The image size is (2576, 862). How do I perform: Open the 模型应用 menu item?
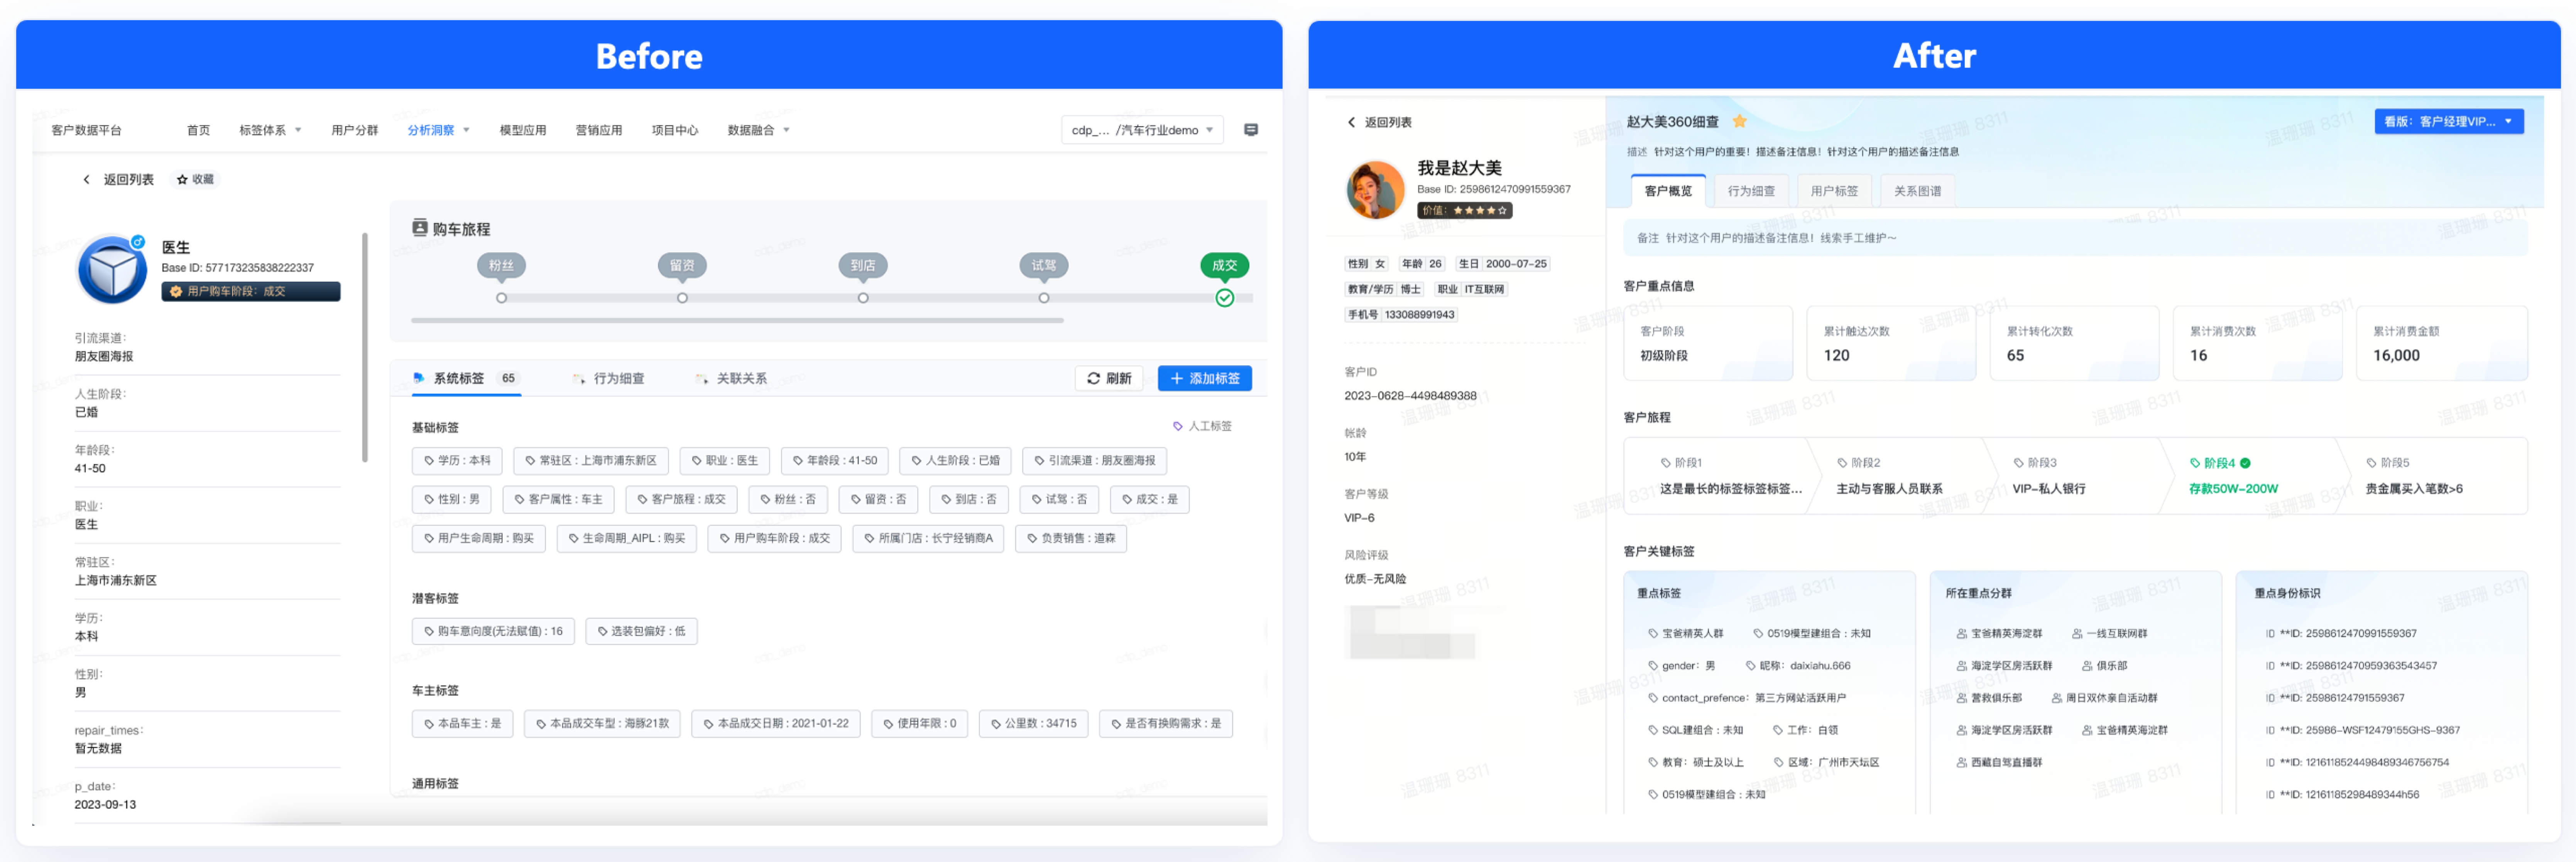[x=523, y=130]
